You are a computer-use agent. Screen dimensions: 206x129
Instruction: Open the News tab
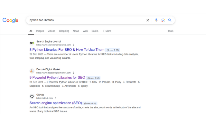click(x=76, y=31)
